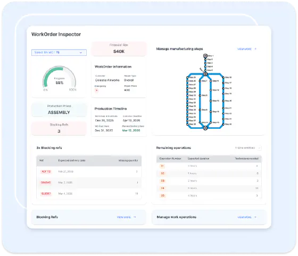Click the progress gauge showing 55%
Screen dimensions: 298x256
59,78
